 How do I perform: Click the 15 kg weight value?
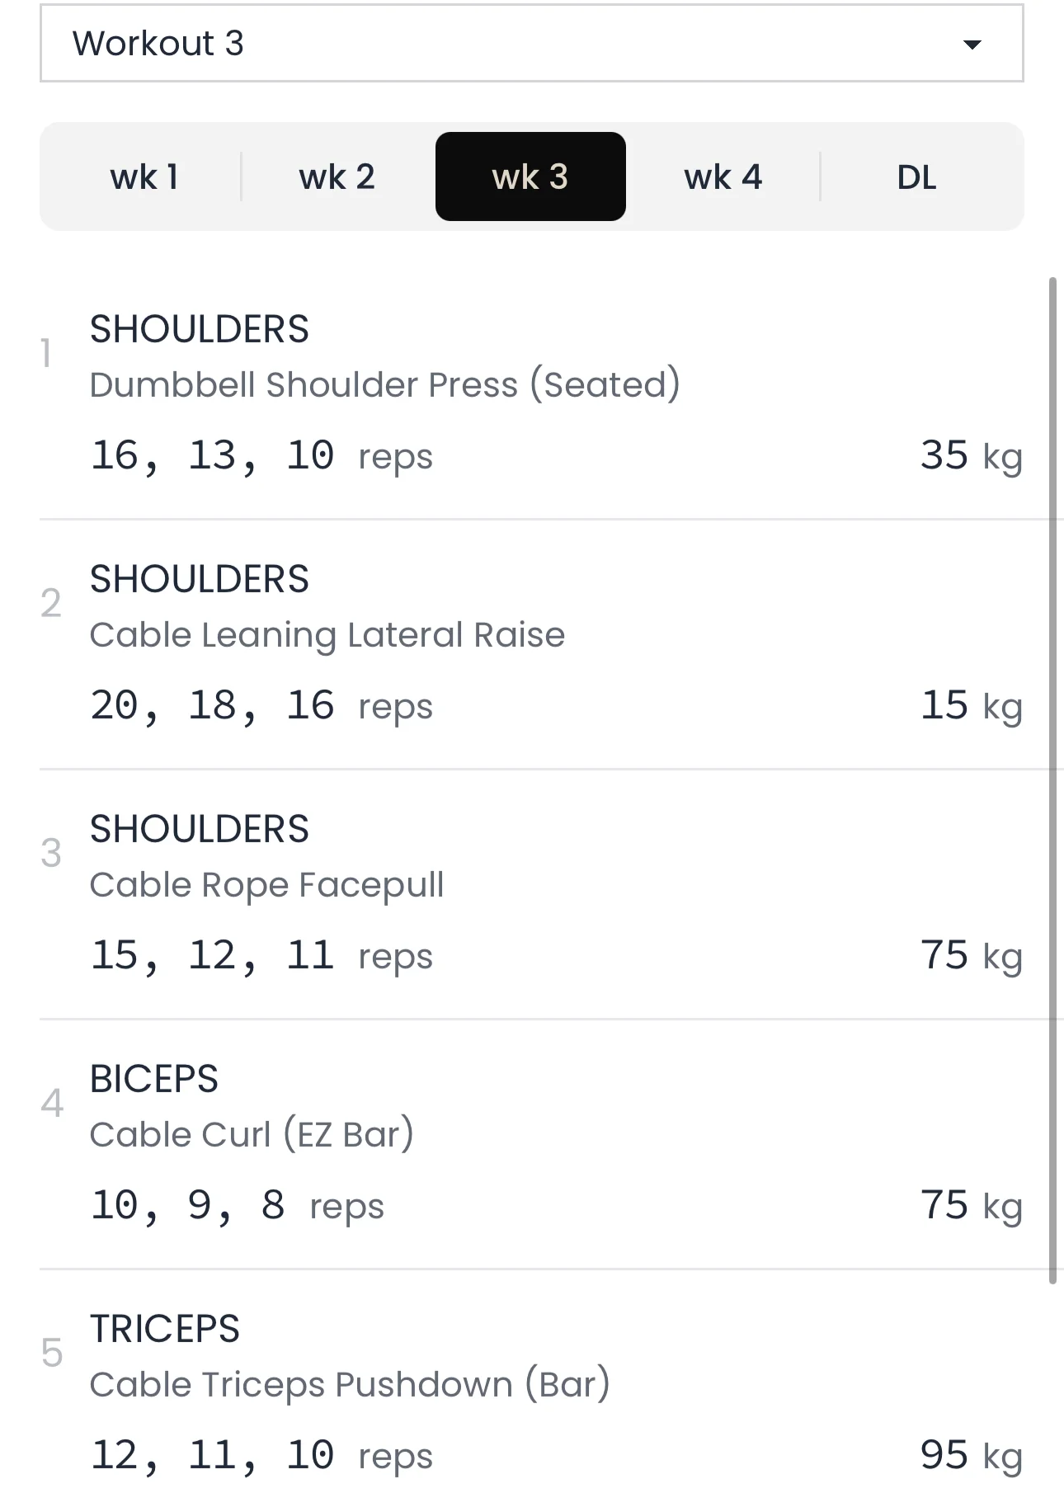971,705
